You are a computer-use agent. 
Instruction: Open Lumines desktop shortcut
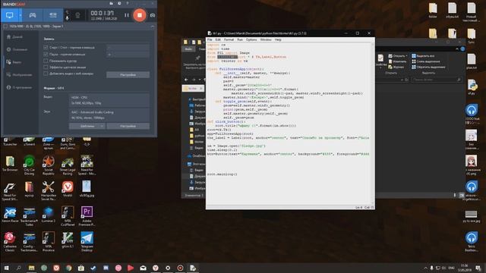[x=49, y=215]
